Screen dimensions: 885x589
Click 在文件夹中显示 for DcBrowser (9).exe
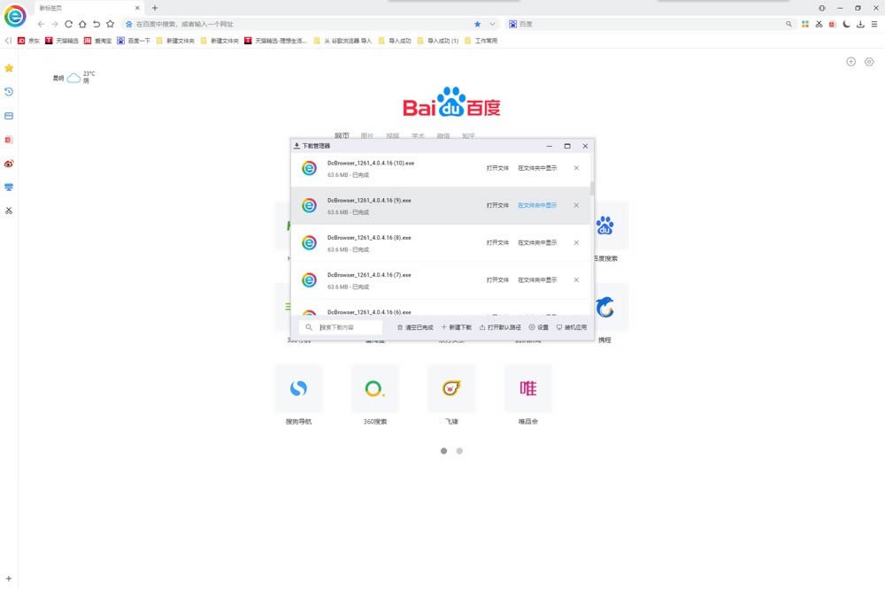tap(537, 205)
